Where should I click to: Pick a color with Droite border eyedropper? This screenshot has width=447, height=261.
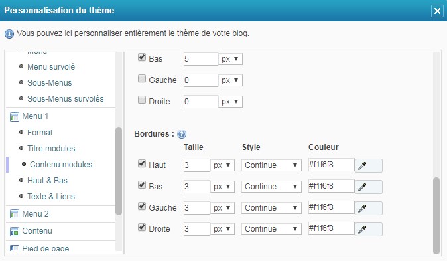coord(368,229)
